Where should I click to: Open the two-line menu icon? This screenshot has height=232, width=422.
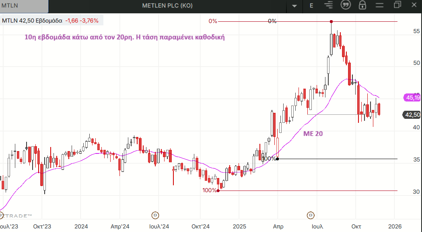point(379,5)
